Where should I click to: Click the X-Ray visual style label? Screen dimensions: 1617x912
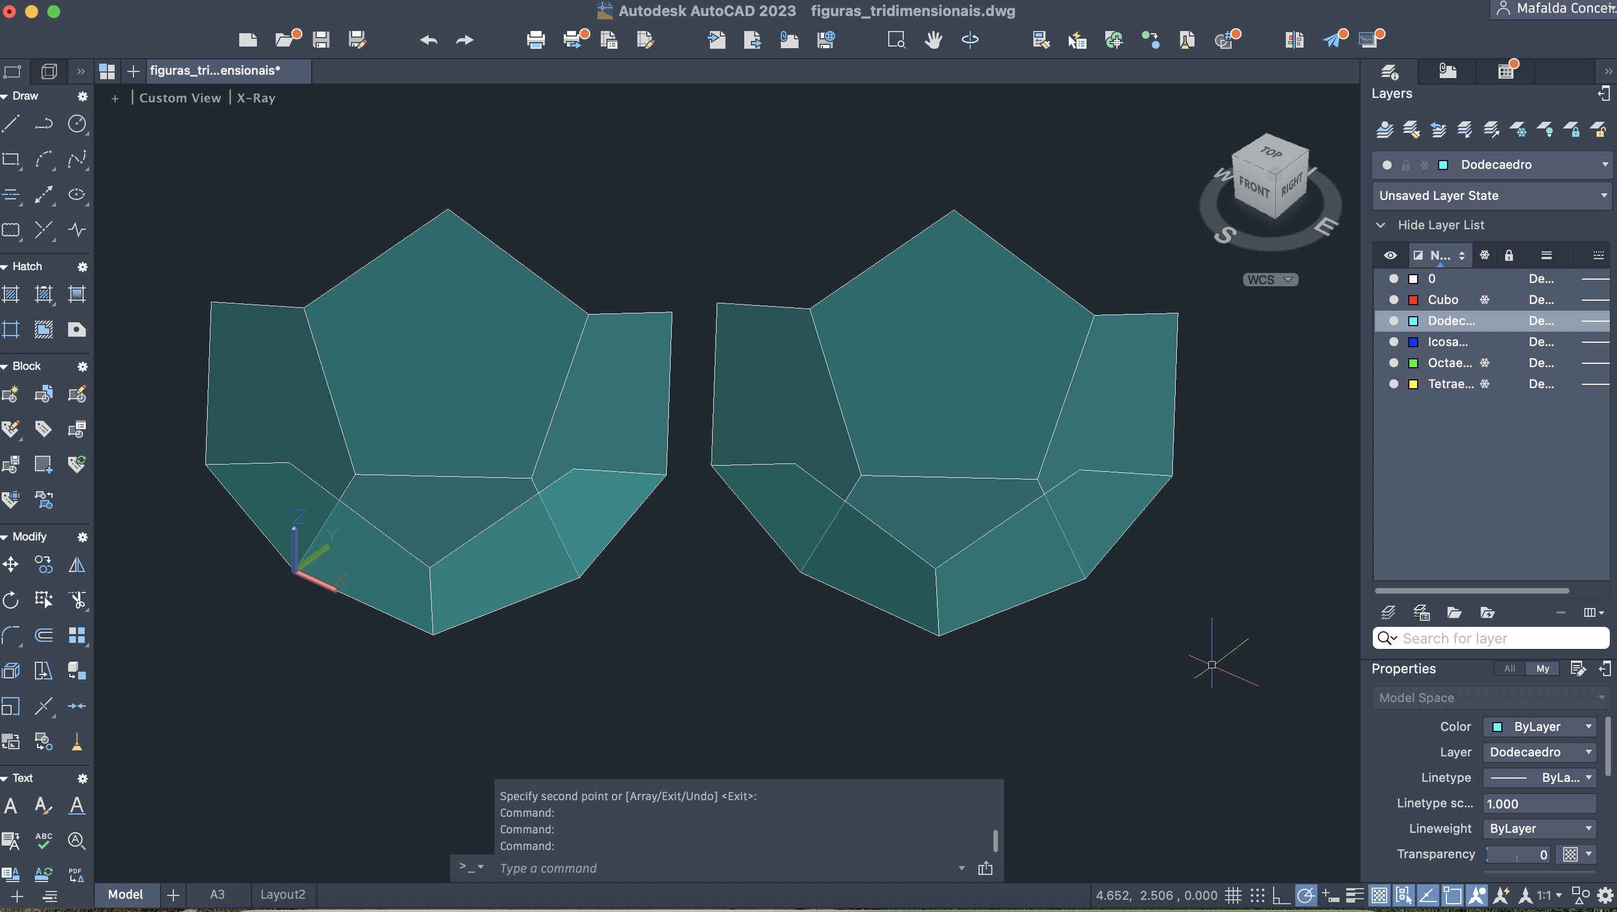(255, 98)
